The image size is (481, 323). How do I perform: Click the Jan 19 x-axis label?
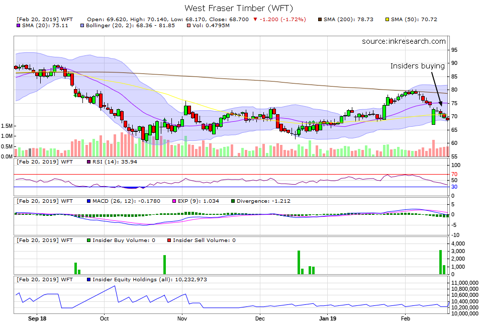pyautogui.click(x=328, y=318)
